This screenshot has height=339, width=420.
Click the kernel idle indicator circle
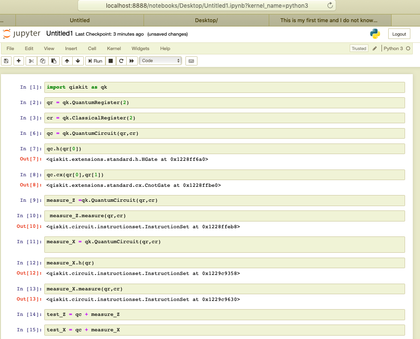click(x=408, y=49)
